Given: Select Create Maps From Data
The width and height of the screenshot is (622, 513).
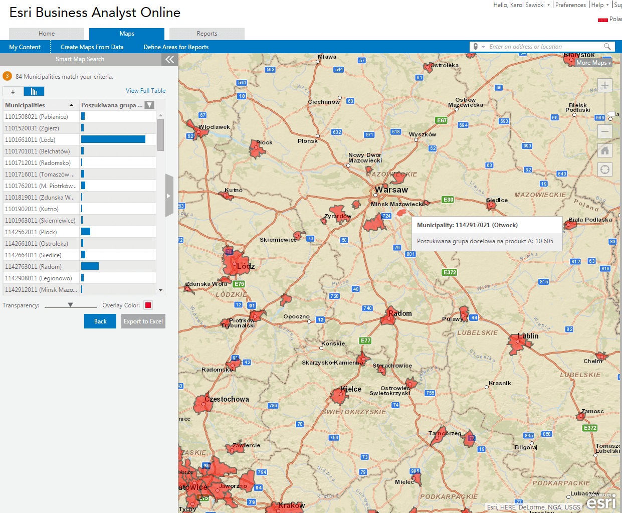Looking at the screenshot, I should [92, 47].
